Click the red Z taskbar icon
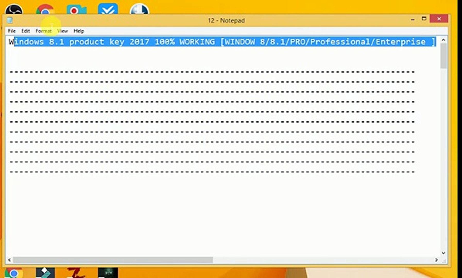Image resolution: width=462 pixels, height=278 pixels. point(76,273)
